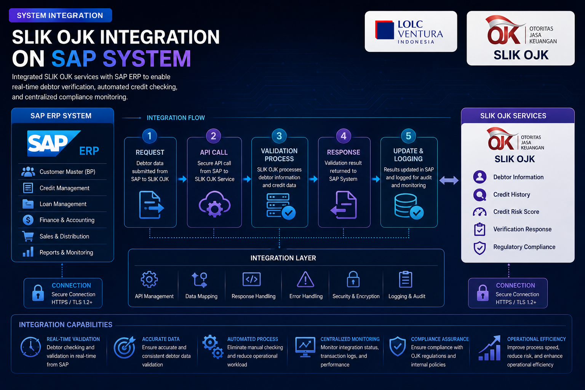585x390 pixels.
Task: Click the 'Reports & Monitoring' label
Action: 66,253
